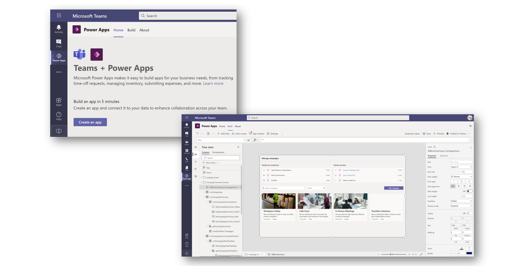
Task: Open the Font dropdown showing Segoe UI
Action: click(461, 167)
